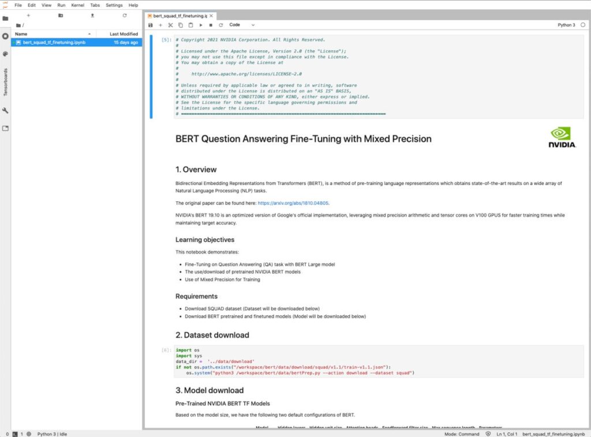Insert a new cell below using plus icon
The width and height of the screenshot is (591, 437).
(160, 25)
